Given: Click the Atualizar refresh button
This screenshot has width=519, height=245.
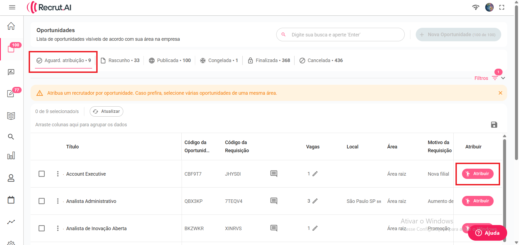Looking at the screenshot, I should tap(107, 111).
